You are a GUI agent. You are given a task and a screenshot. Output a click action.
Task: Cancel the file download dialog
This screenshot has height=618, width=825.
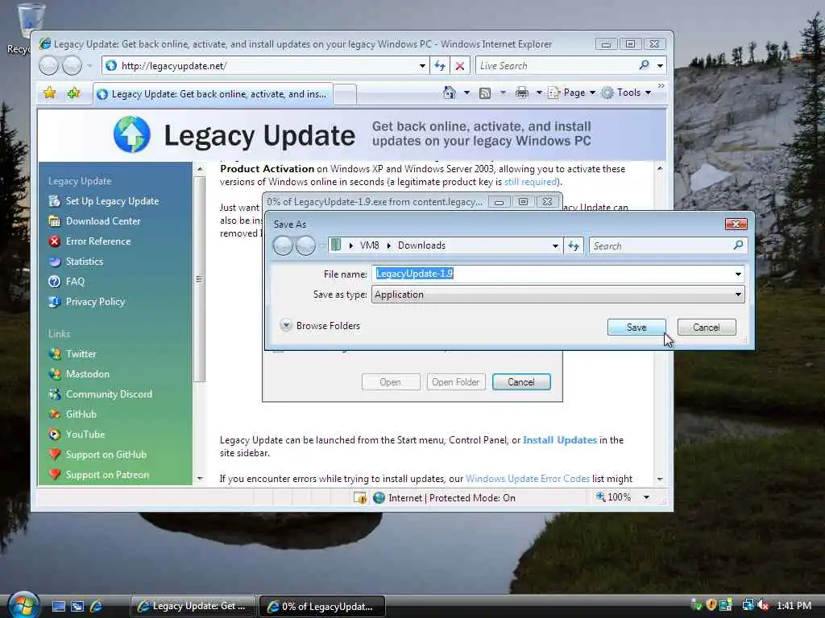tap(521, 382)
